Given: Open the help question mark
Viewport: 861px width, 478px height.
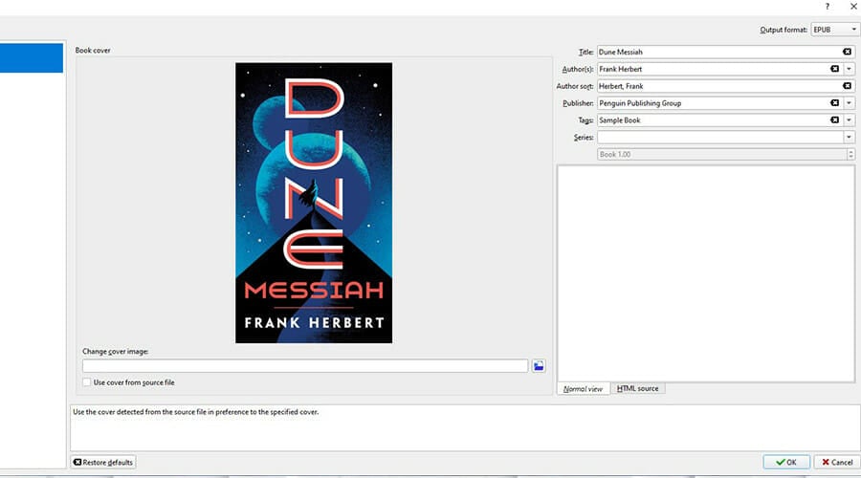Looking at the screenshot, I should tap(827, 7).
